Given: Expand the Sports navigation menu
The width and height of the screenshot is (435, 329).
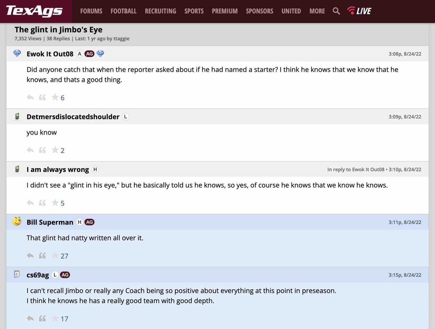Looking at the screenshot, I should (x=194, y=11).
